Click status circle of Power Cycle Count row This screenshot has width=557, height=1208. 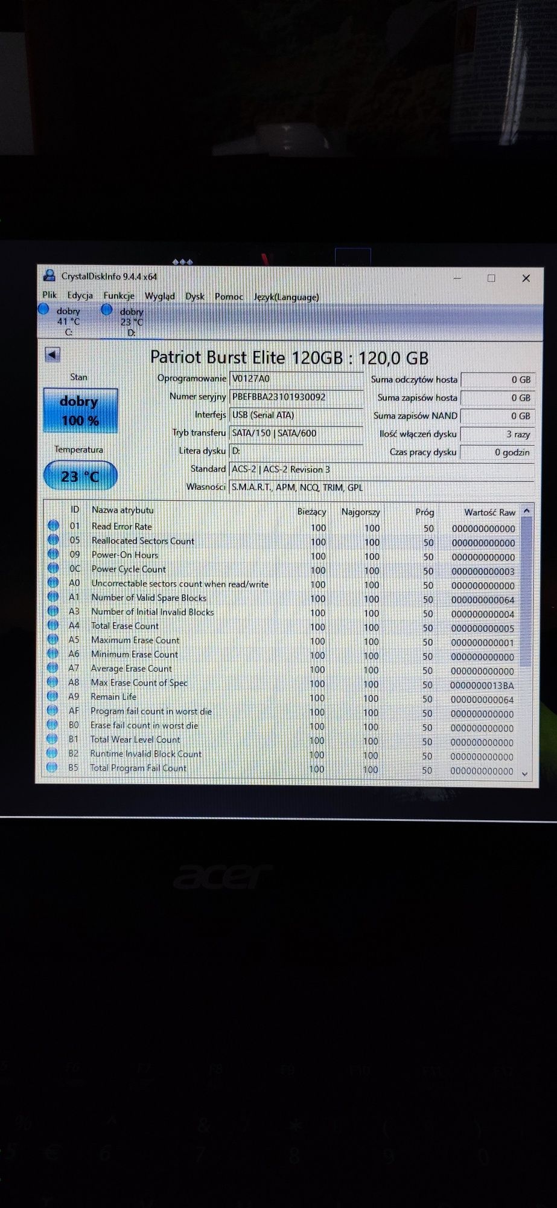click(53, 568)
